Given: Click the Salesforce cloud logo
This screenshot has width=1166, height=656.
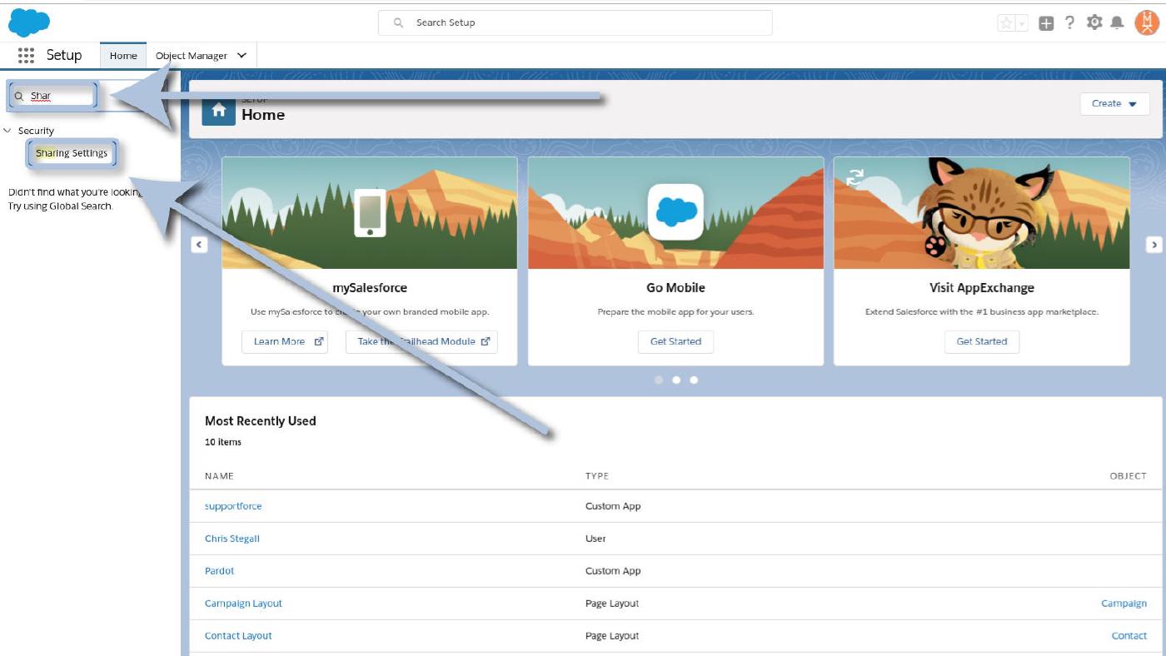Looking at the screenshot, I should (29, 22).
